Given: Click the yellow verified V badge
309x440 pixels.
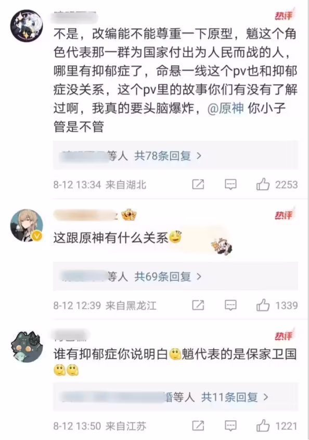Looking at the screenshot, I should pos(37,236).
